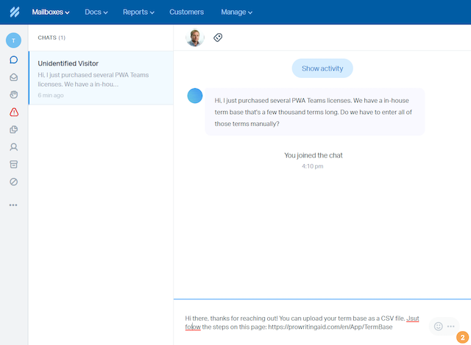Open the emoji picker smiley icon
Image resolution: width=471 pixels, height=345 pixels.
pyautogui.click(x=439, y=327)
